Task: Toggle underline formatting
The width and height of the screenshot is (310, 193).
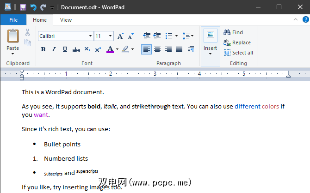Action: 65,49
